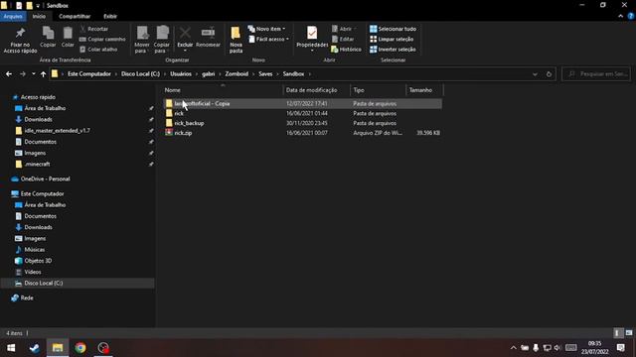Open Steam from the taskbar
This screenshot has width=636, height=357.
(35, 348)
